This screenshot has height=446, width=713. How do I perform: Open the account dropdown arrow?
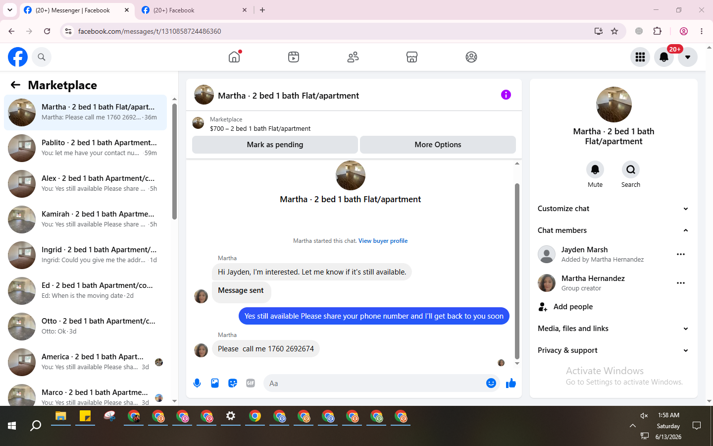pos(688,57)
